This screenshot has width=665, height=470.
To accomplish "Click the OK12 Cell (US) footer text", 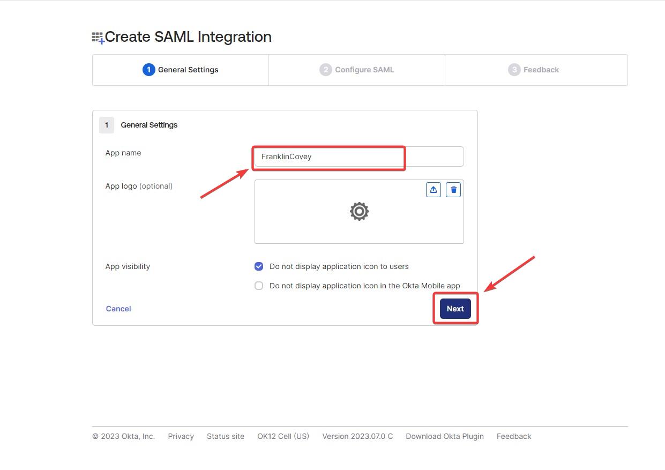I will pos(283,436).
